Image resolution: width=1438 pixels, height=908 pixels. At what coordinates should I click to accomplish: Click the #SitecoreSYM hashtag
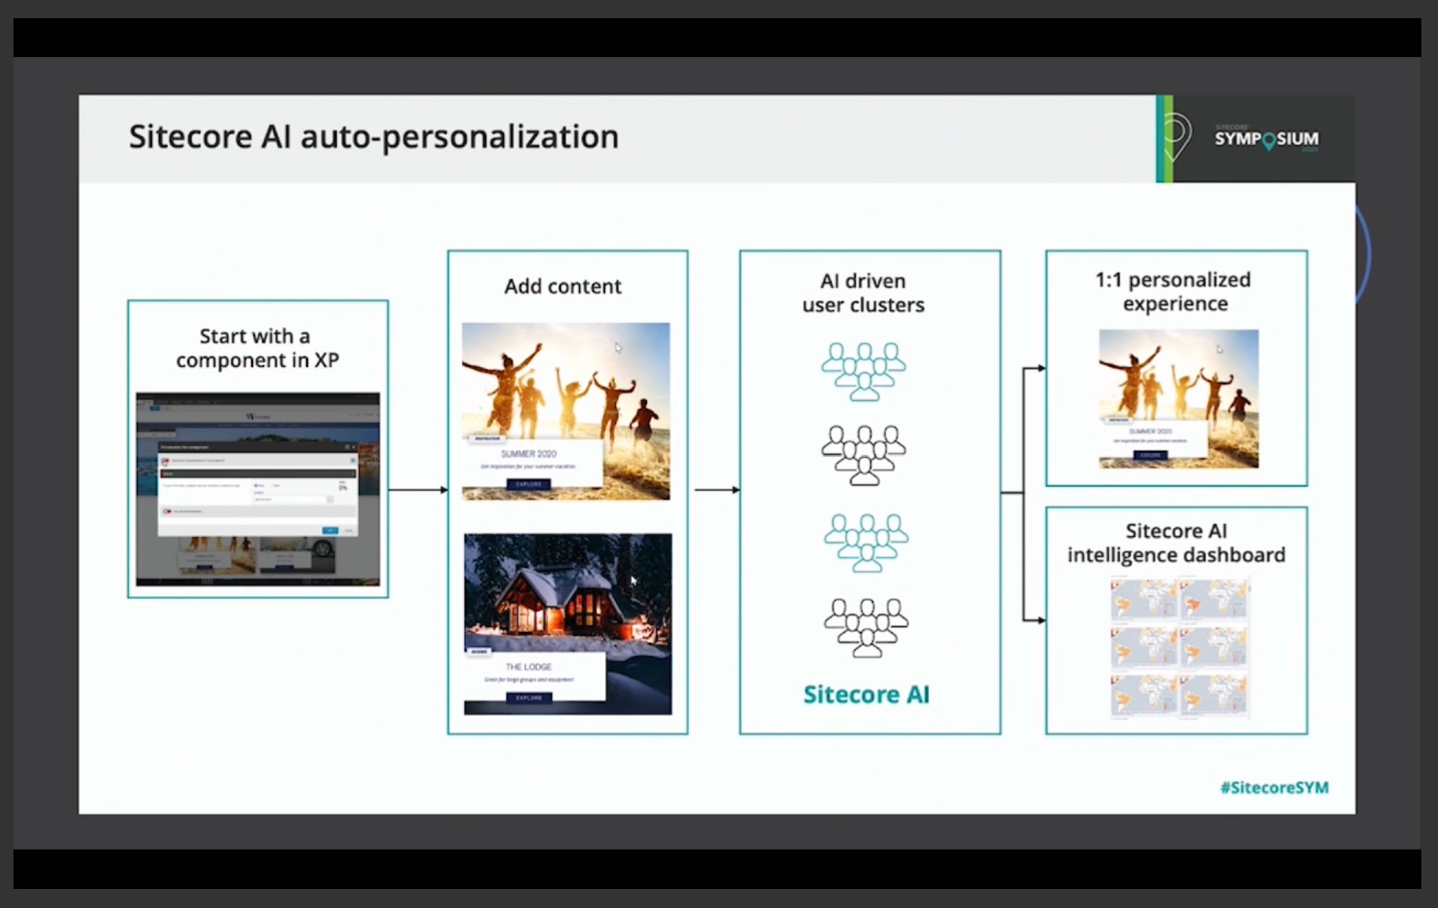tap(1274, 788)
